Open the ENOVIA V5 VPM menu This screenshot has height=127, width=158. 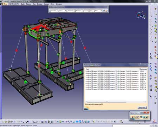(14, 4)
